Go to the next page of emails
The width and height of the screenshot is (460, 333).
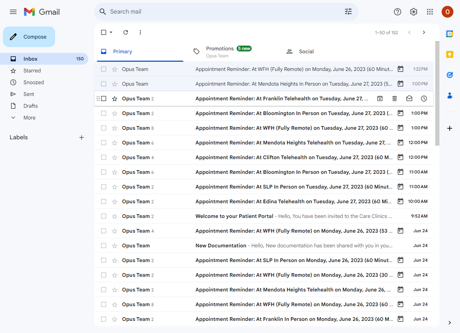coord(424,32)
